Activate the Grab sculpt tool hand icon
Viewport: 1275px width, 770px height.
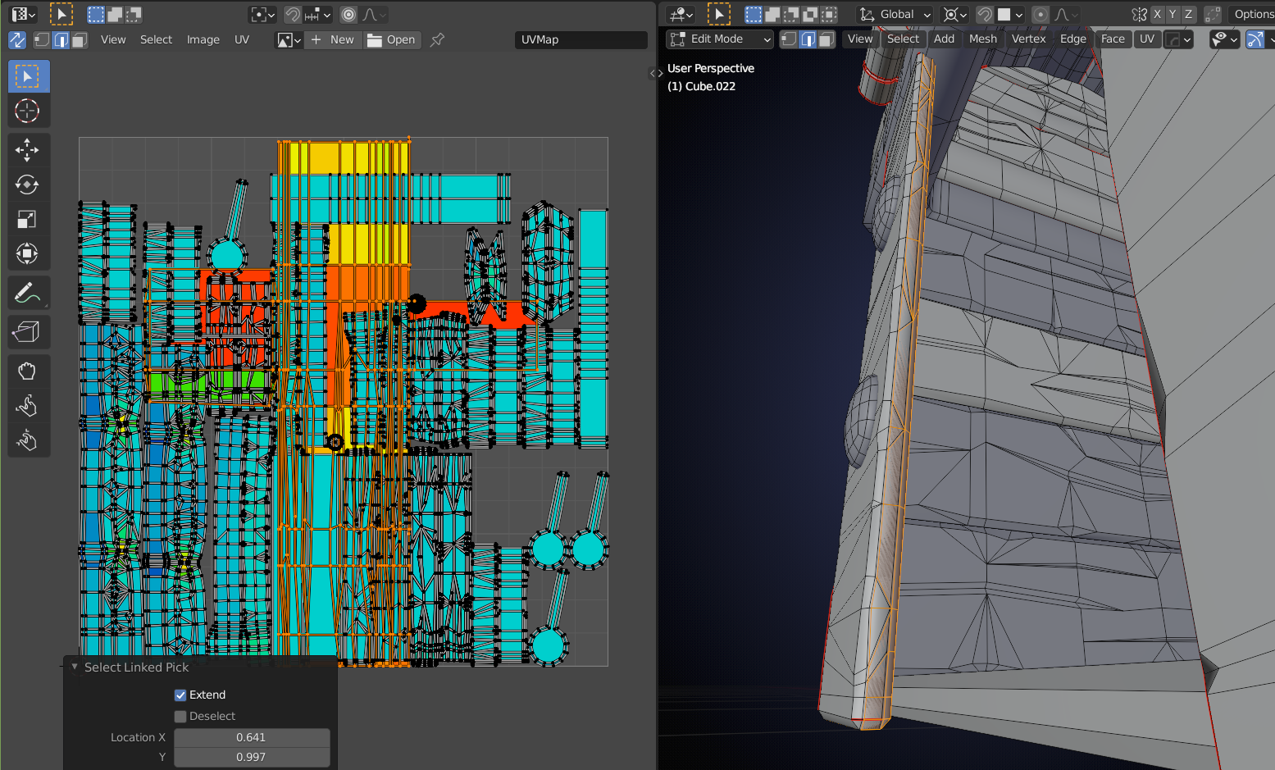pyautogui.click(x=27, y=371)
